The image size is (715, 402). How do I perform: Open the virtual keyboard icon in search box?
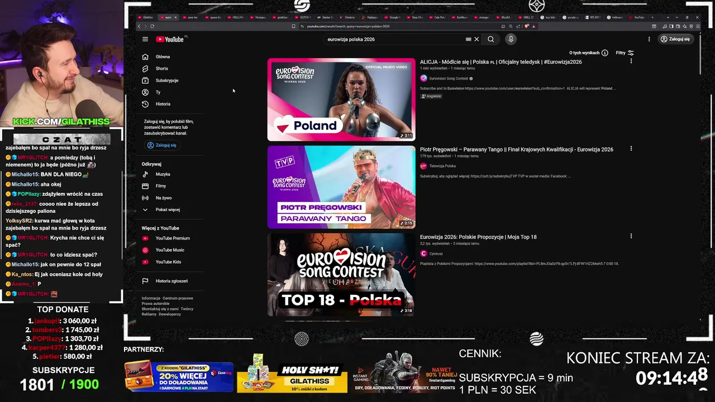coord(468,39)
